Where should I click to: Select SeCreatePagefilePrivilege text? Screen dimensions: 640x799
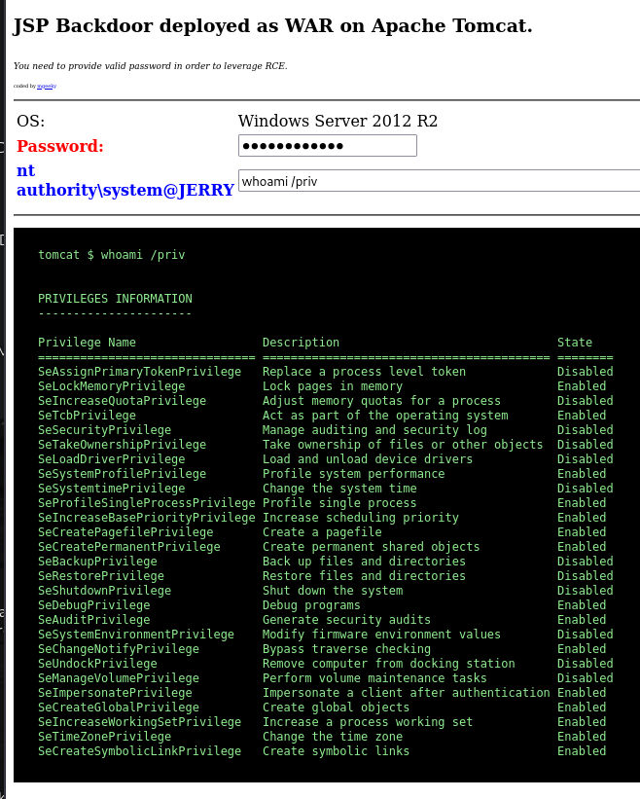[x=125, y=532]
